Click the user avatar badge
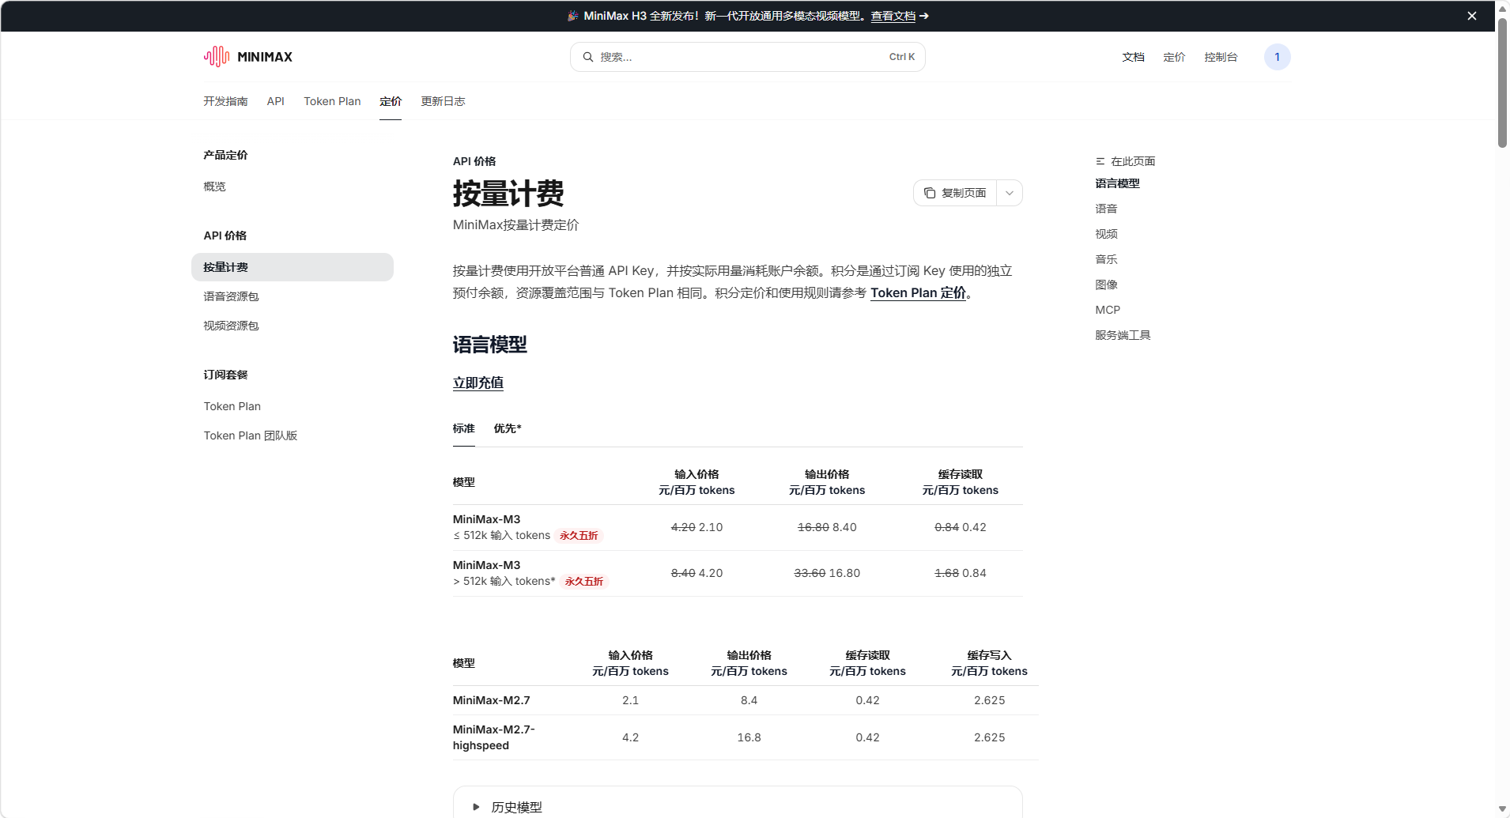The image size is (1510, 818). 1277,57
